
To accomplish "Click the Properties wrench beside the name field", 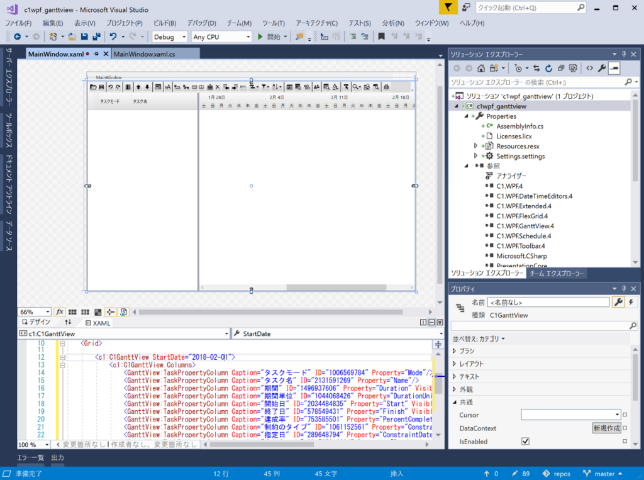I will pyautogui.click(x=618, y=302).
